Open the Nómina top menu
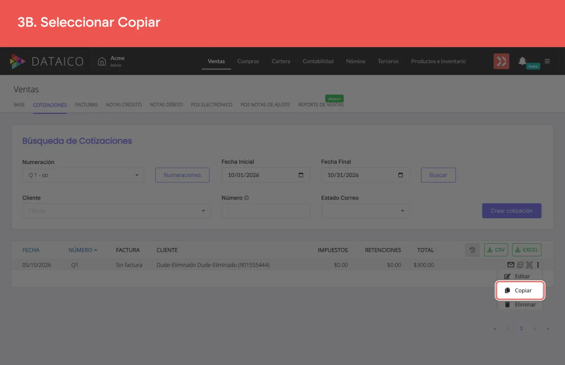Image resolution: width=565 pixels, height=365 pixels. [356, 61]
